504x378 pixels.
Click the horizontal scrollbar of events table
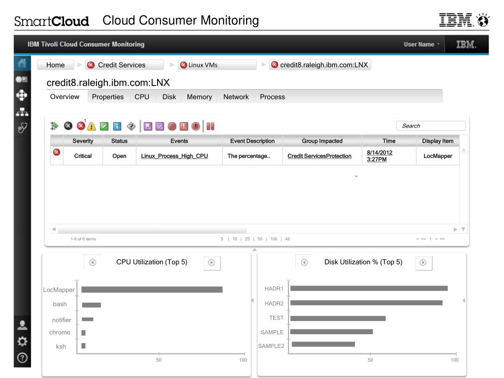coord(152,230)
